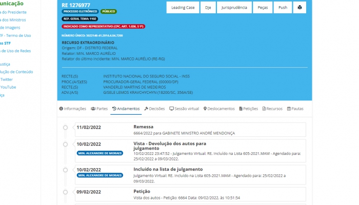Open the Partes tab with people icon
Image resolution: width=359 pixels, height=205 pixels.
point(99,109)
